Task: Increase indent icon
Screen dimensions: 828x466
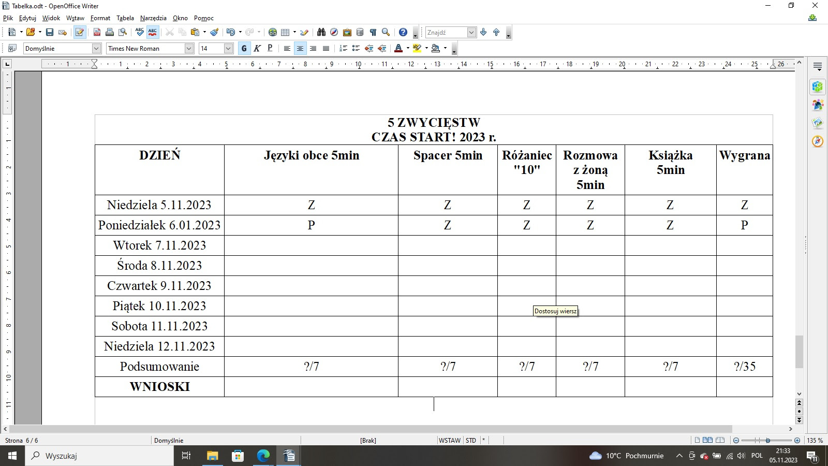Action: (x=382, y=48)
